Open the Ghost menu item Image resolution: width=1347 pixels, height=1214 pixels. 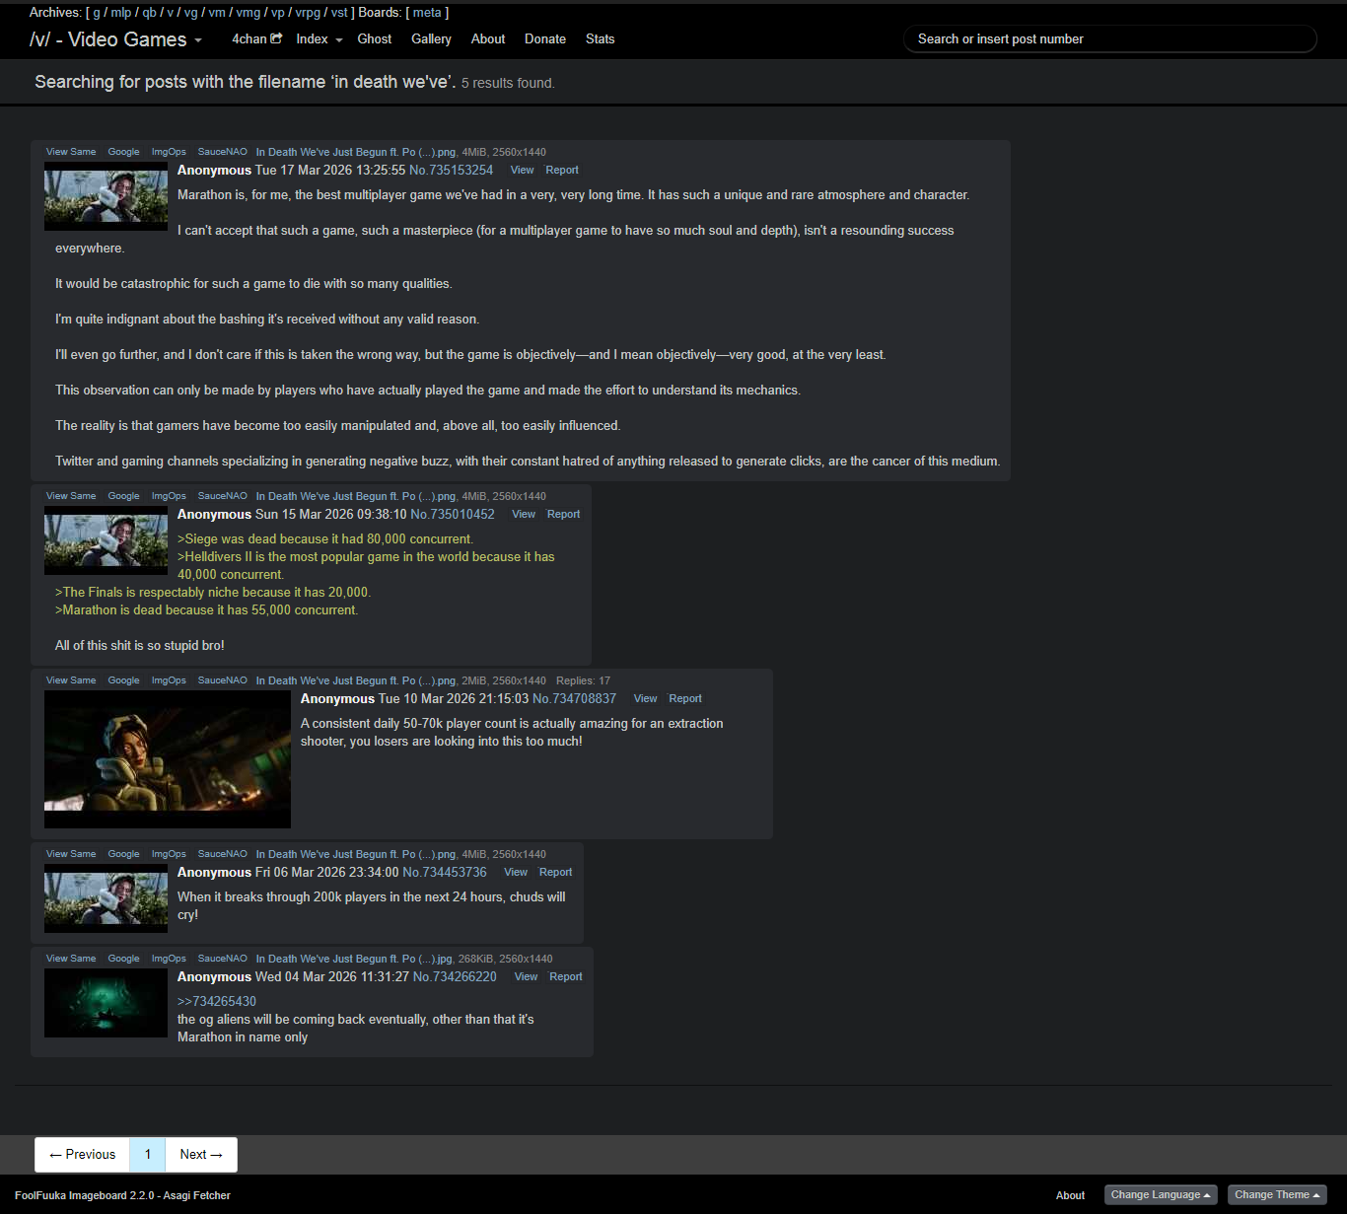click(375, 39)
